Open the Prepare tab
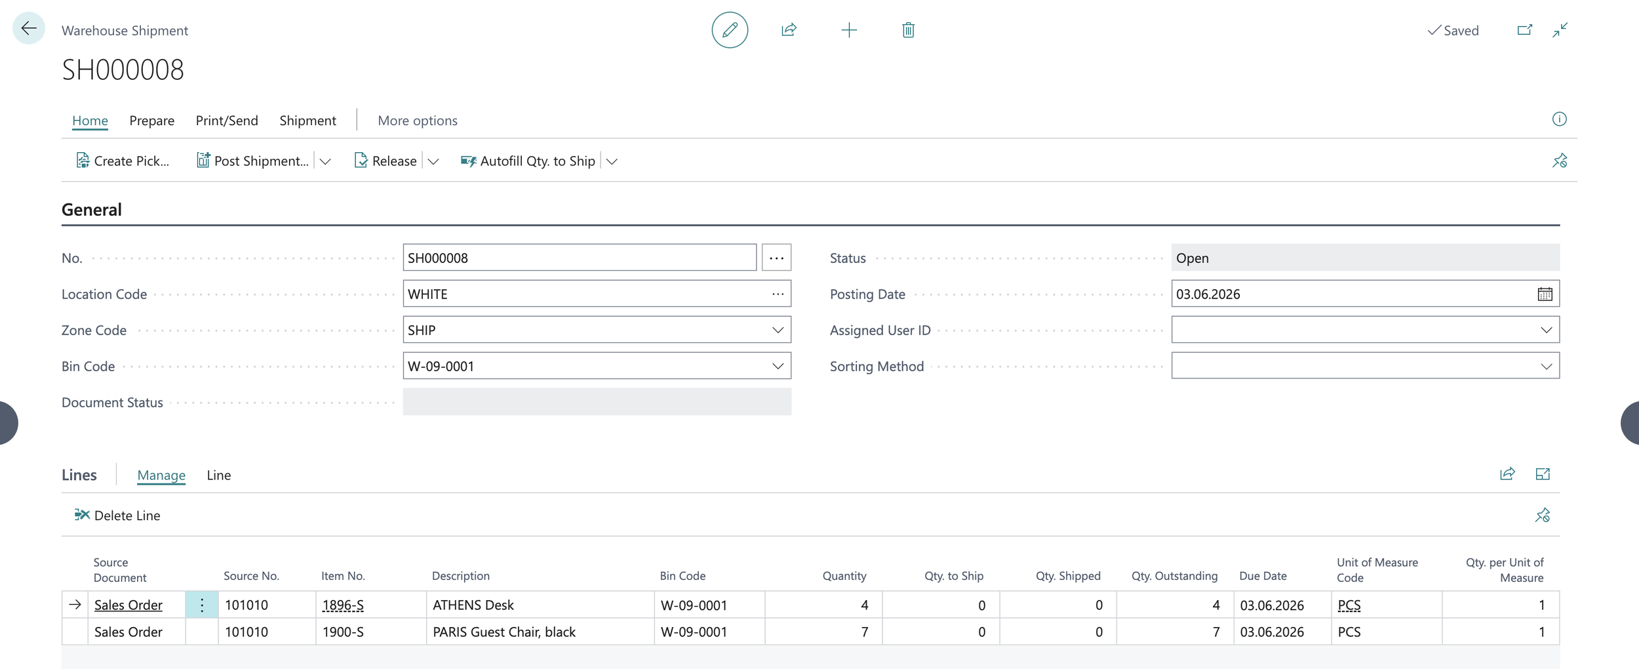Screen dimensions: 1639x669 click(x=151, y=121)
